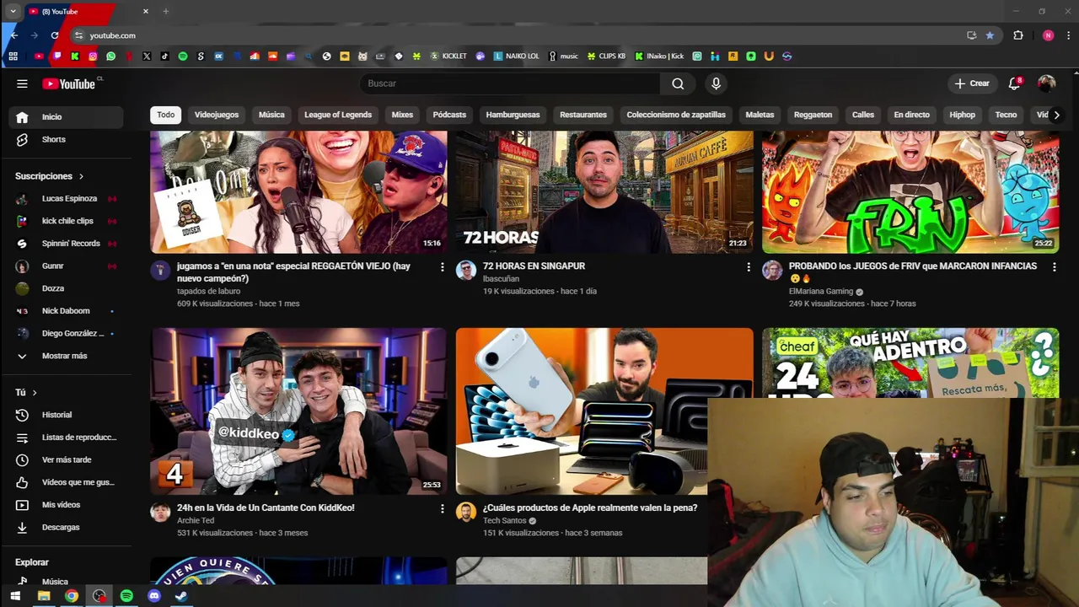This screenshot has width=1079, height=607.
Task: Open Gunnr subscription channel
Action: 66,266
